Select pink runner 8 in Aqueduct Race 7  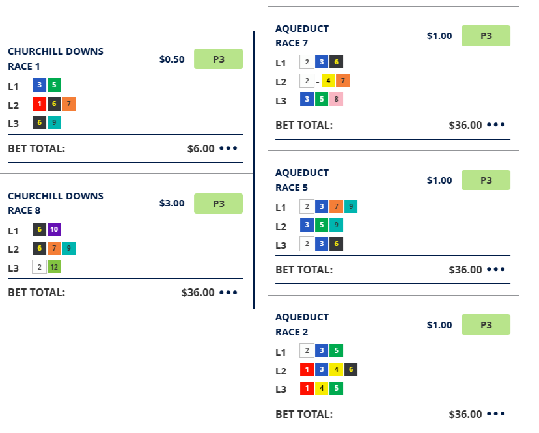pos(336,100)
